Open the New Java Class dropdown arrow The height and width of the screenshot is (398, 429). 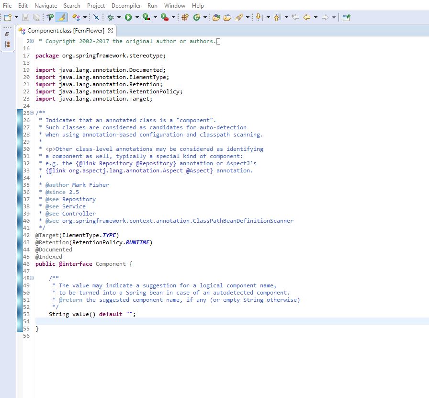(205, 18)
